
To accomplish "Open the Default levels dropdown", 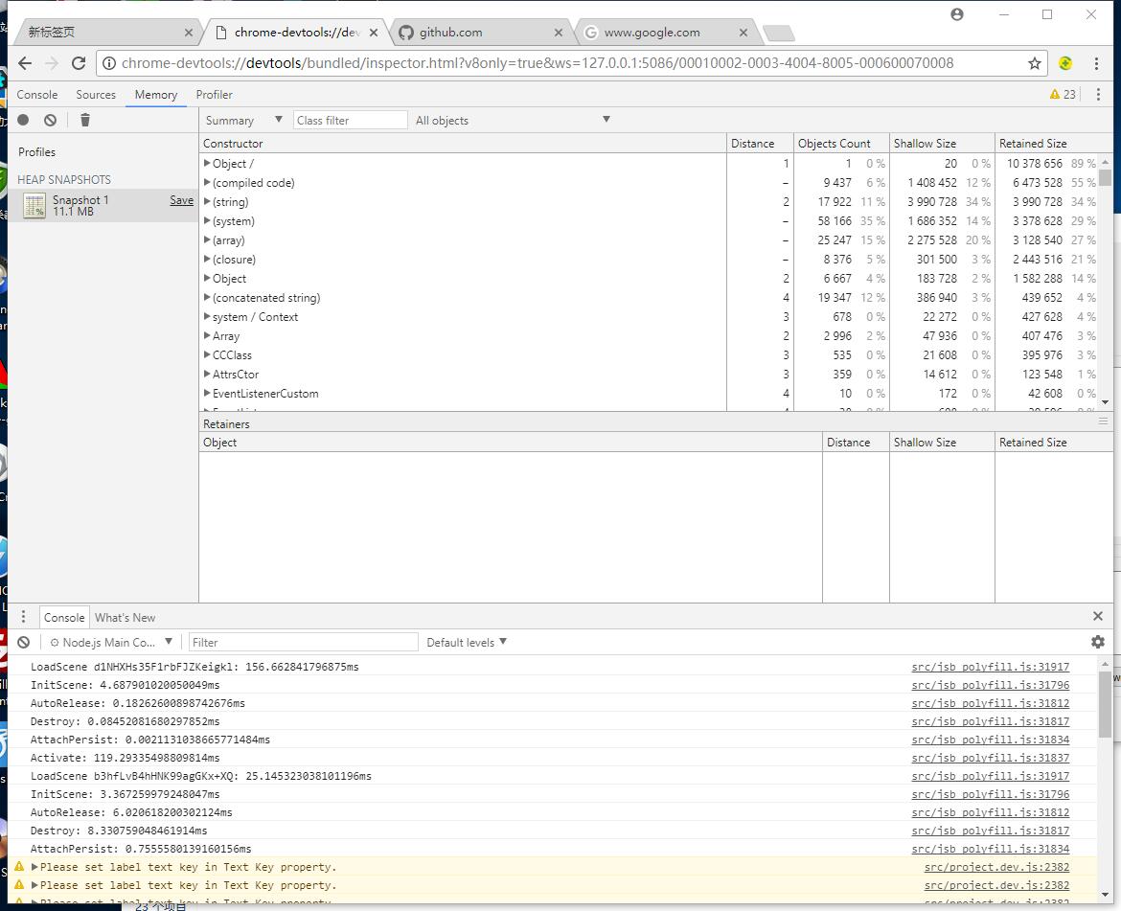I will tap(467, 643).
